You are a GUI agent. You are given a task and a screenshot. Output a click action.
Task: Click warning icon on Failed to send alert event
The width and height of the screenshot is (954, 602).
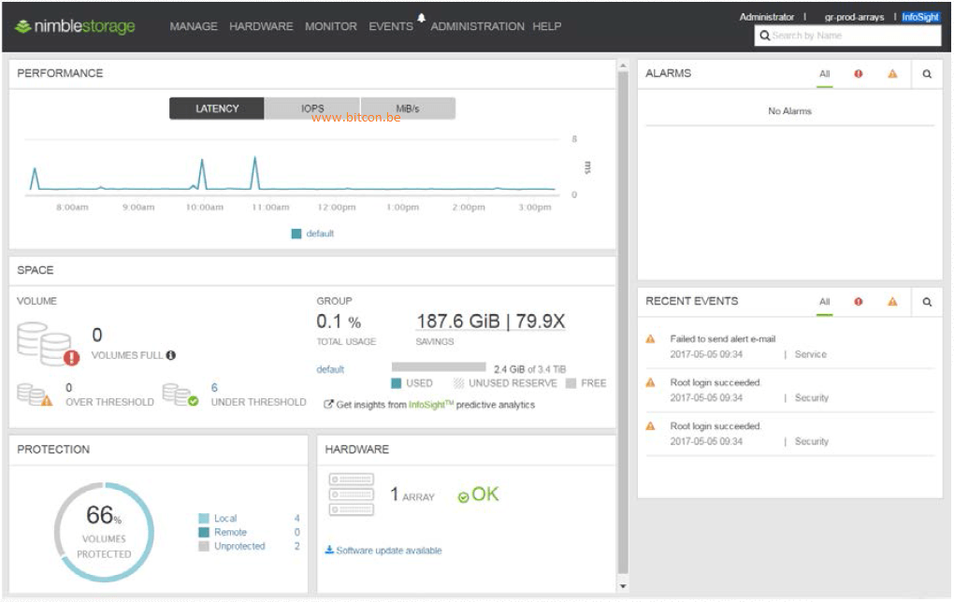tap(650, 338)
